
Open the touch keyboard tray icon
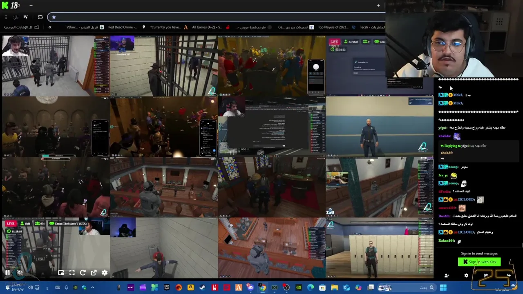(x=58, y=288)
